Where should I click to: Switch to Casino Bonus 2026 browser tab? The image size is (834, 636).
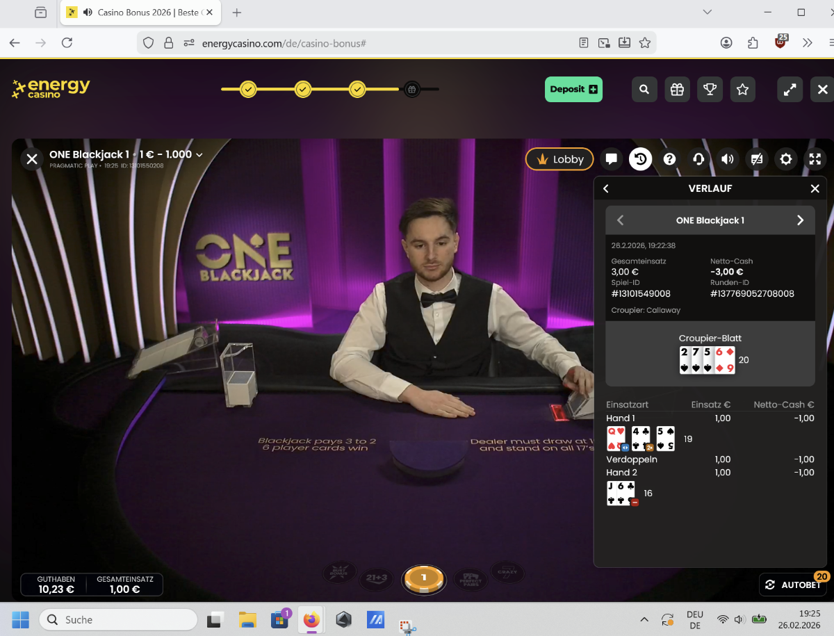click(x=142, y=13)
